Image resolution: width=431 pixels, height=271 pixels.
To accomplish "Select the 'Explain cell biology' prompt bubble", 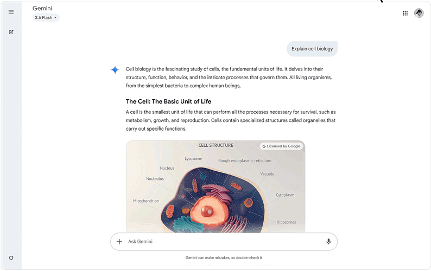I will (x=312, y=49).
